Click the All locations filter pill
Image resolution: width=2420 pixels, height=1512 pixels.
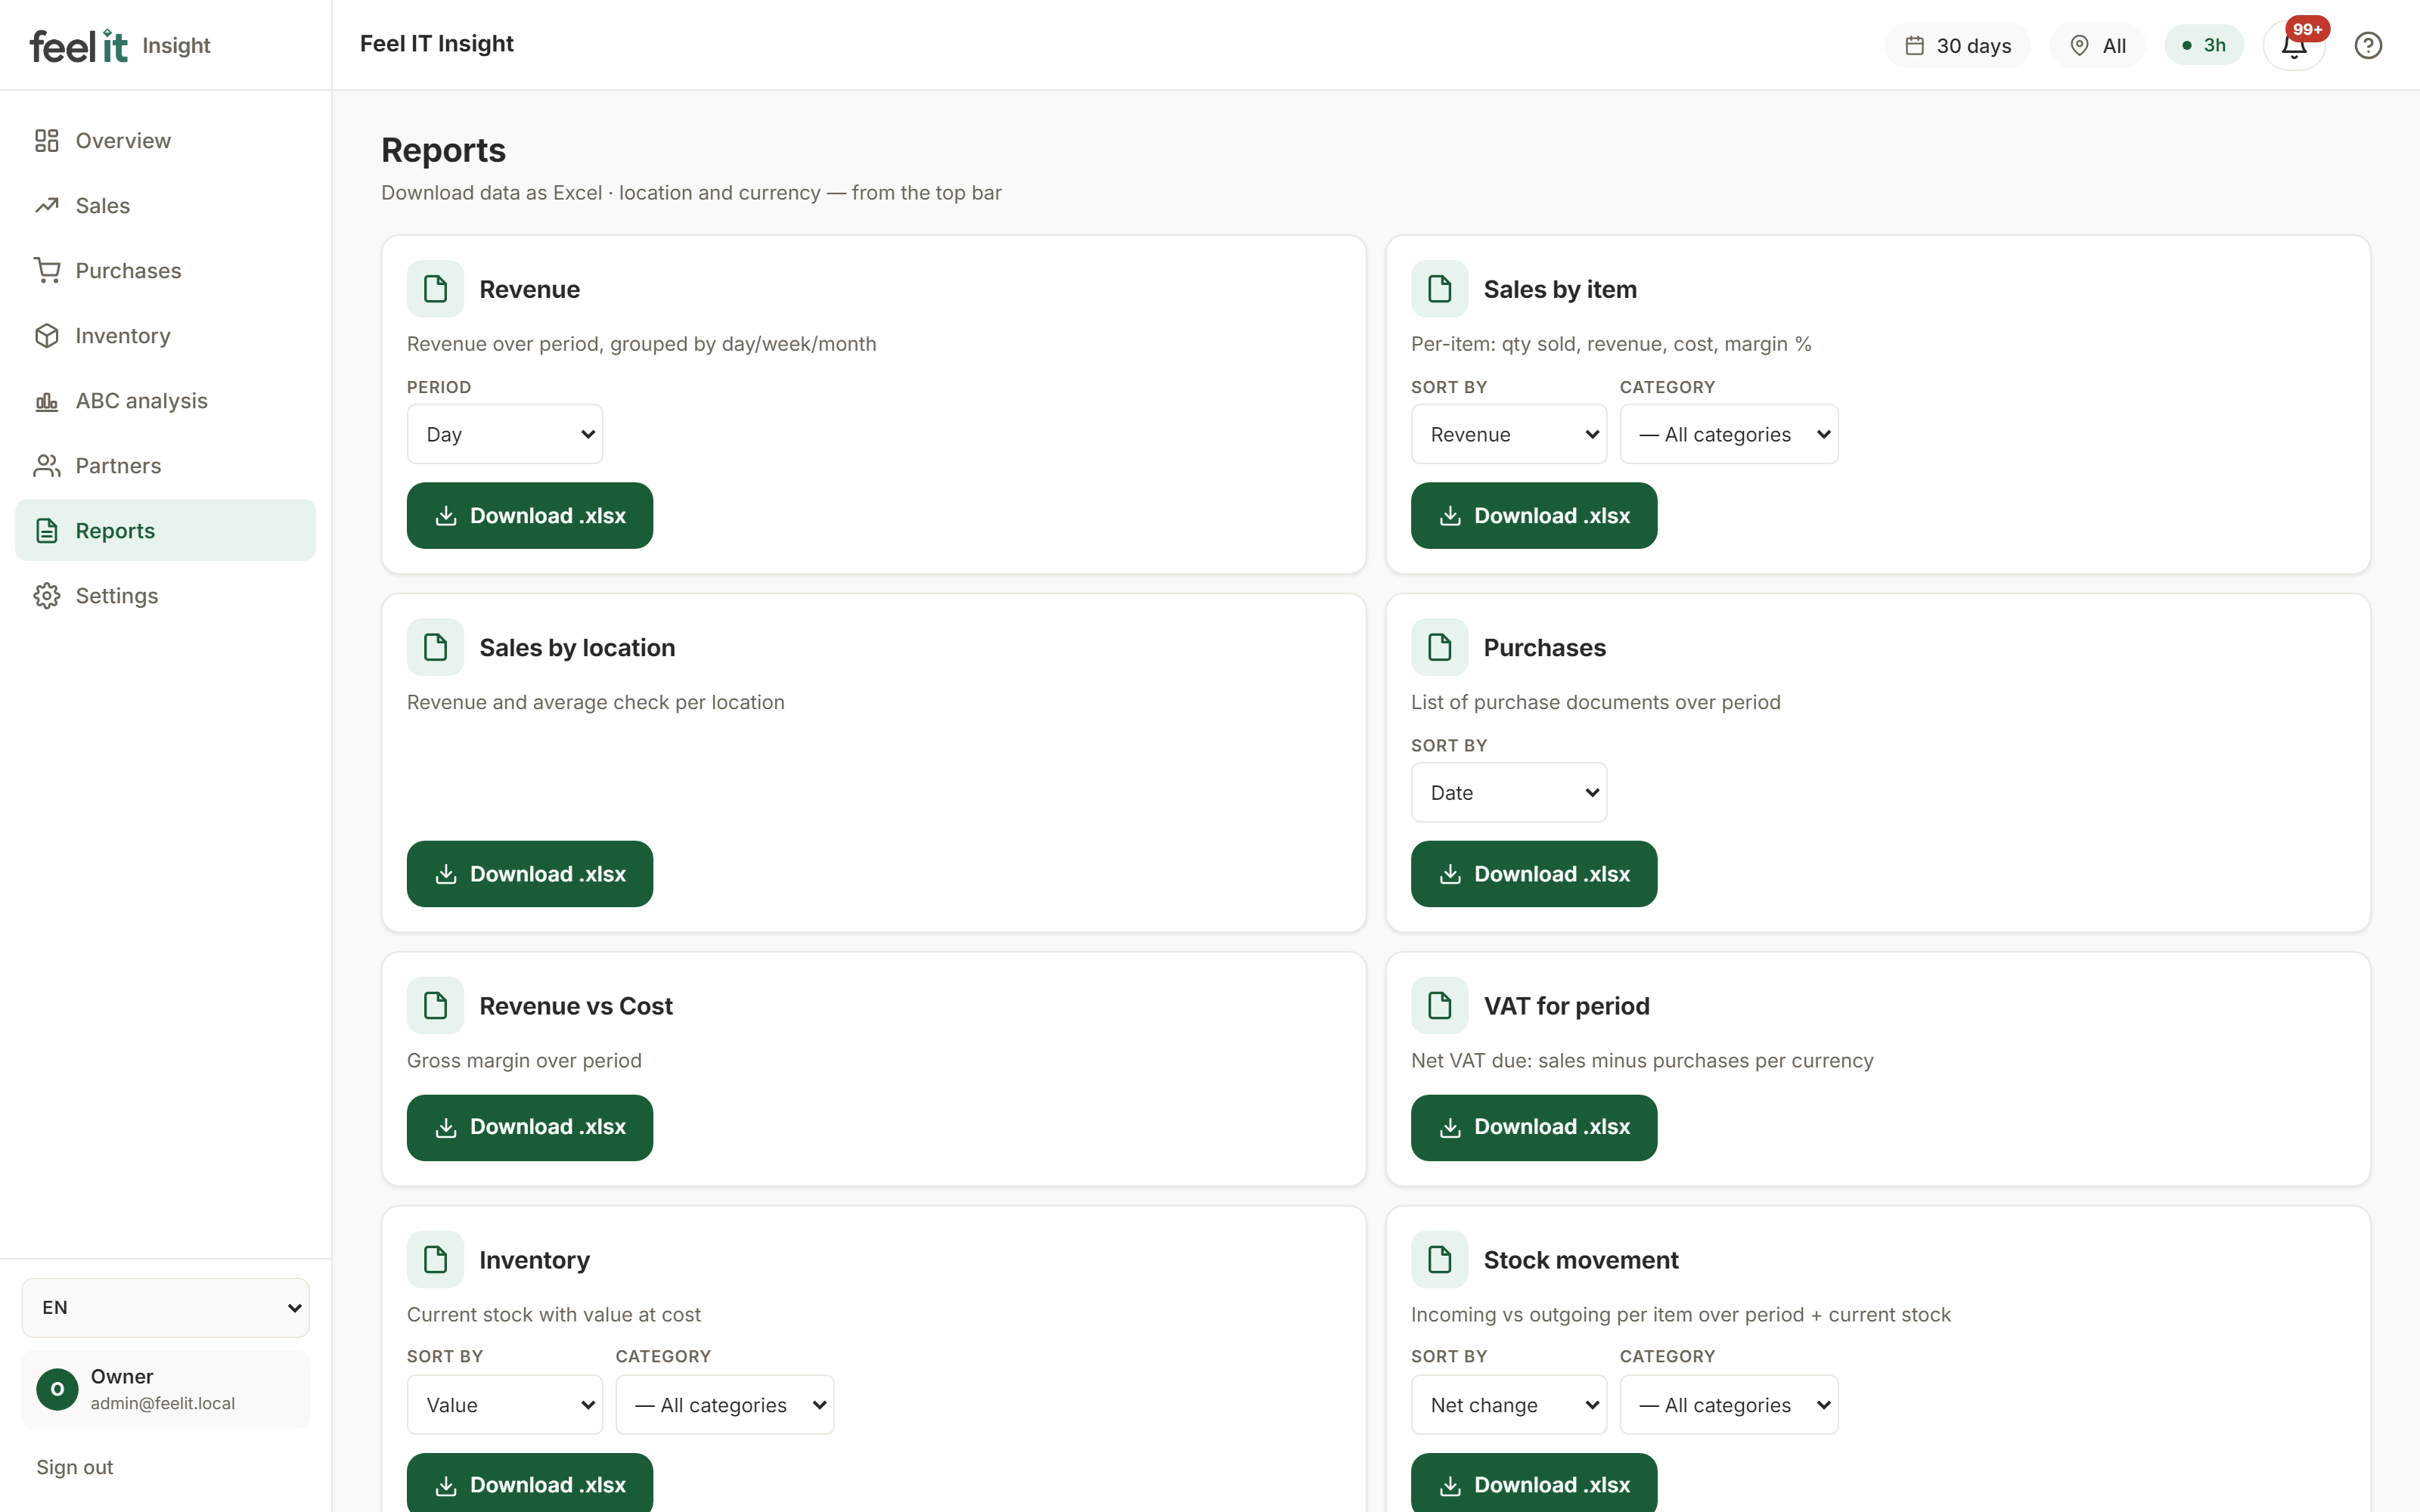[2097, 45]
